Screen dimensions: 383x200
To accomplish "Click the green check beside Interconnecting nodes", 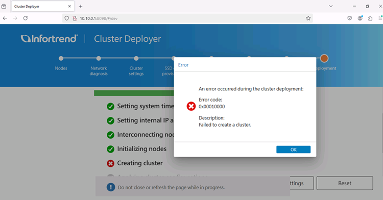I will pos(110,135).
